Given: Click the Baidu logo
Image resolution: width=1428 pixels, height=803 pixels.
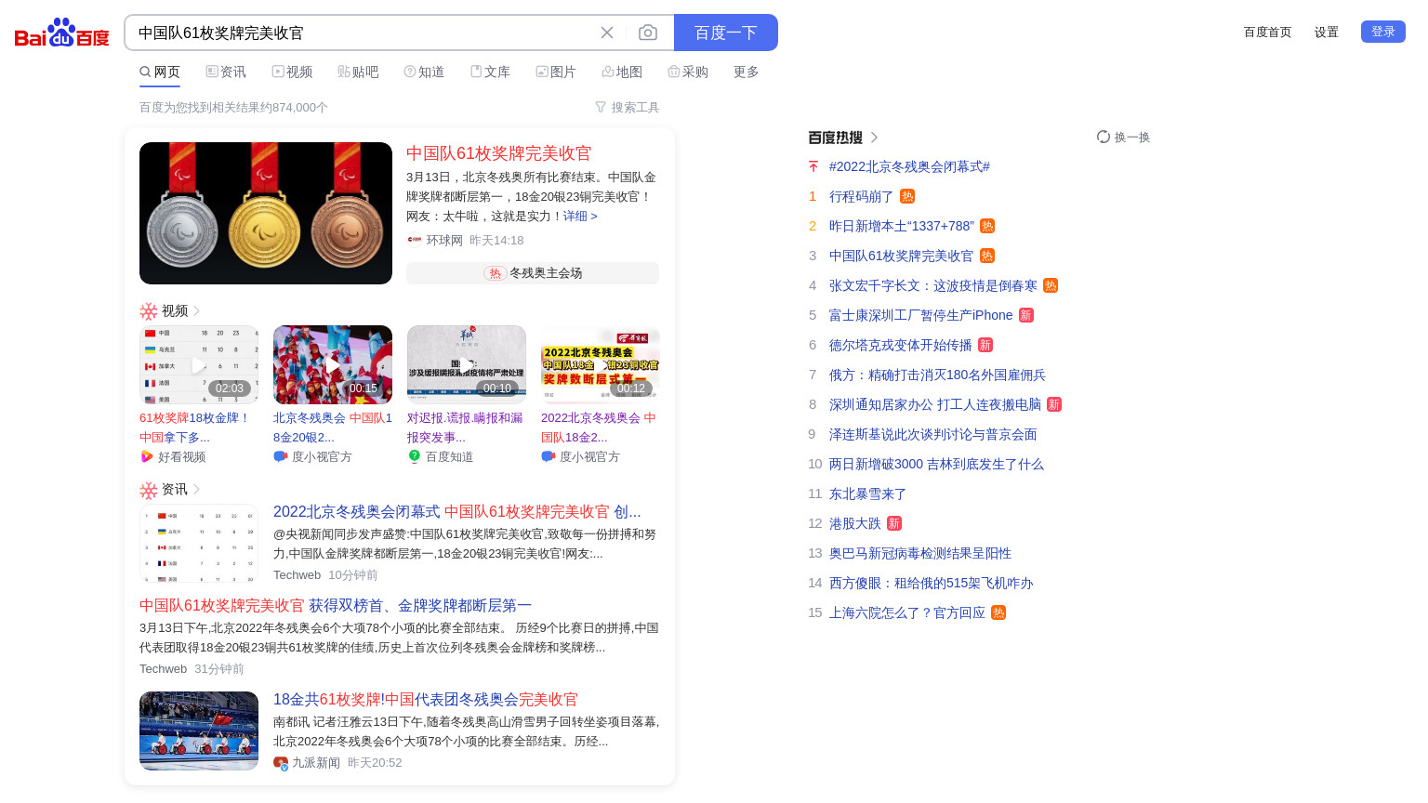Looking at the screenshot, I should coord(62,33).
